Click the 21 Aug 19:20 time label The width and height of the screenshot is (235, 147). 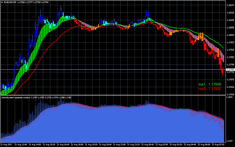pos(91,145)
